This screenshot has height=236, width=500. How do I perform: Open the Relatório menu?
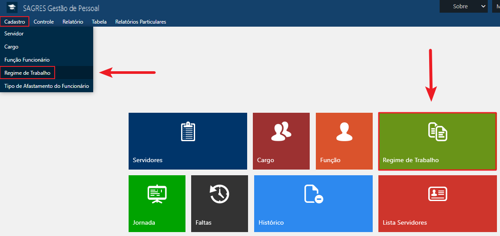tap(73, 22)
